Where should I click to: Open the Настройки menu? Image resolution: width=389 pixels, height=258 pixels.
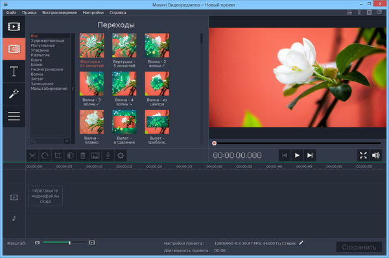point(93,13)
